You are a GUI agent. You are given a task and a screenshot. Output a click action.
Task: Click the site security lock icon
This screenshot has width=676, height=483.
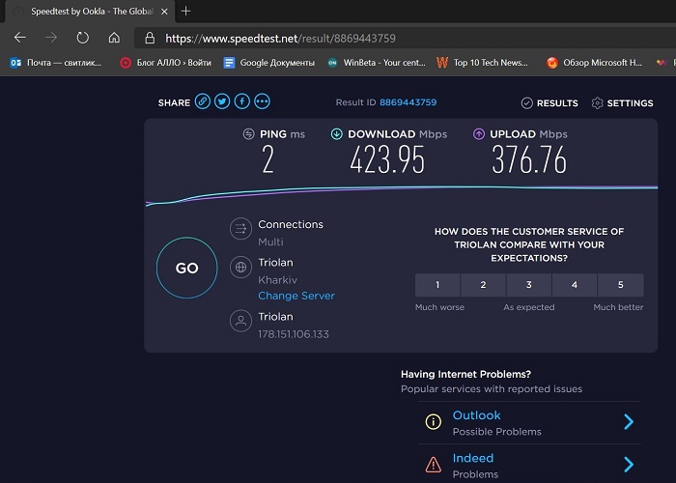[150, 38]
